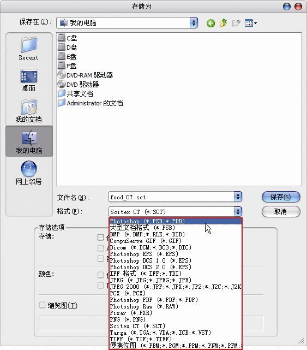
Task: Collapse the 格式 format dropdown arrow
Action: point(238,212)
